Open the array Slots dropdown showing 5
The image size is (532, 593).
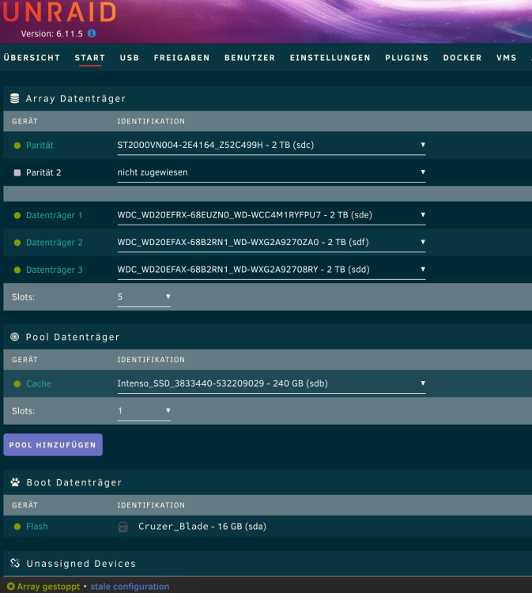point(144,296)
